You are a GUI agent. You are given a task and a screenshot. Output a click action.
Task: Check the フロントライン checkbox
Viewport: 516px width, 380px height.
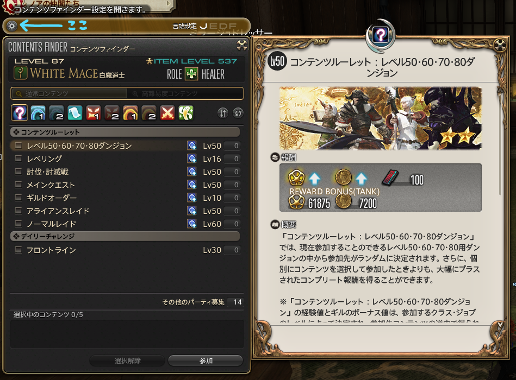pos(18,250)
